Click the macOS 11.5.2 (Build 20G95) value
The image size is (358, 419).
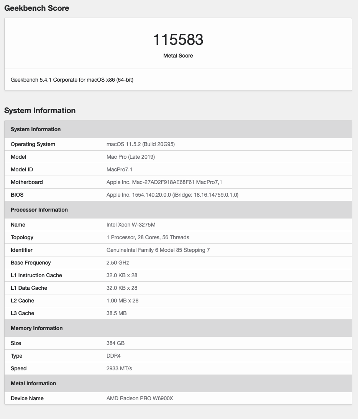coord(141,144)
